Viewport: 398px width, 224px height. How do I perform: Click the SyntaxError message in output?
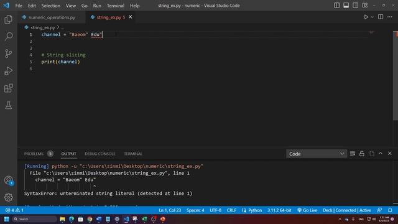point(108,194)
